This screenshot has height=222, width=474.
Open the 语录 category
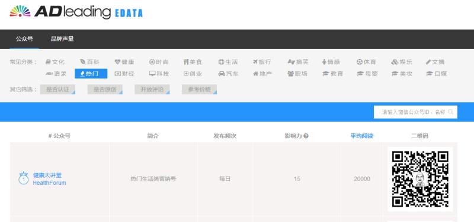(x=56, y=73)
